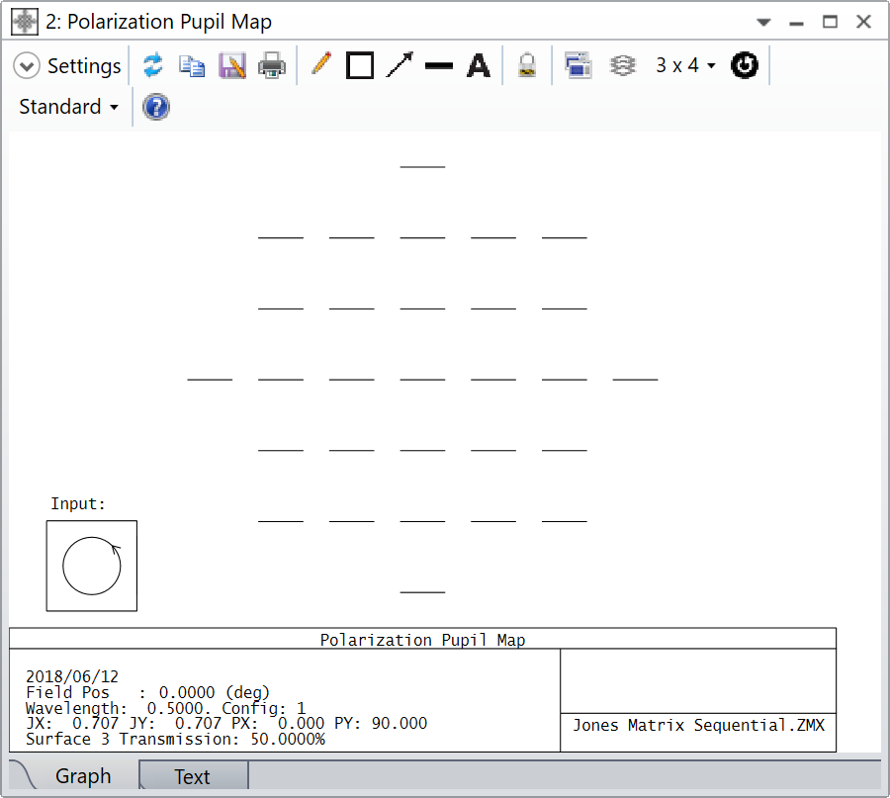Switch to the Text tab
Image resolution: width=890 pixels, height=798 pixels.
point(192,777)
